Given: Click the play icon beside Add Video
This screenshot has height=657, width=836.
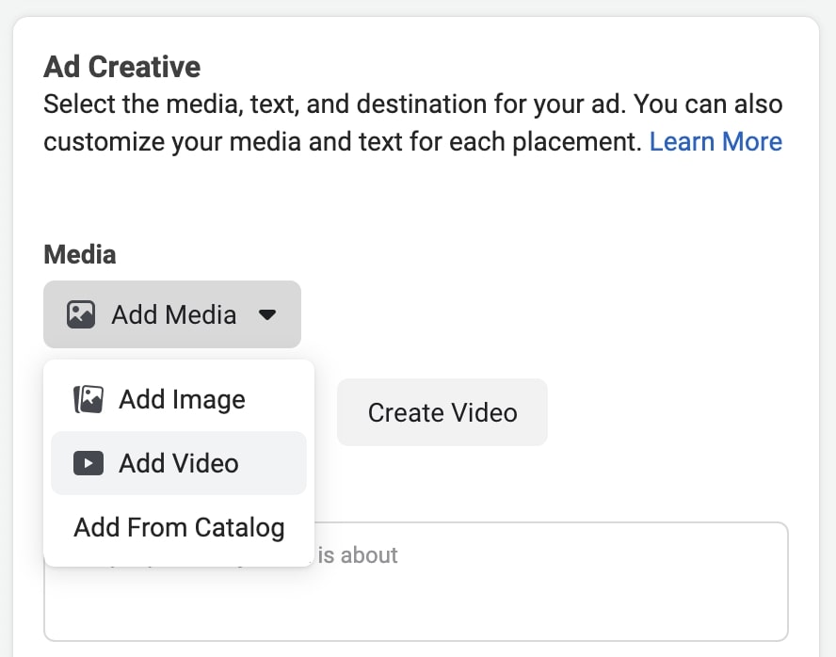Looking at the screenshot, I should click(x=88, y=463).
